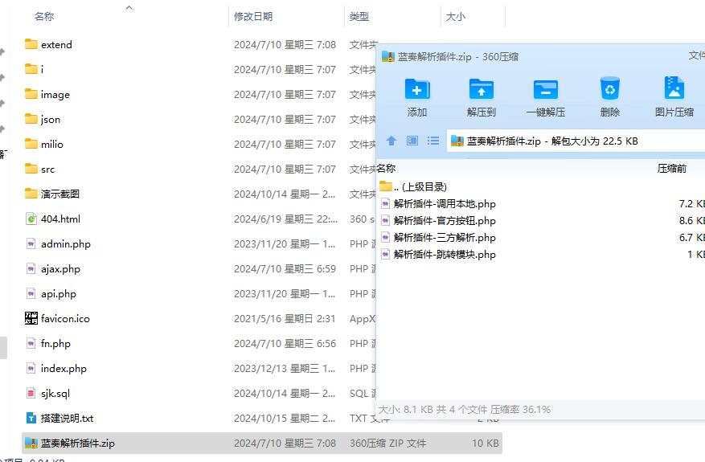
Task: Switch to thumbnail view in the archive window
Action: pos(412,141)
